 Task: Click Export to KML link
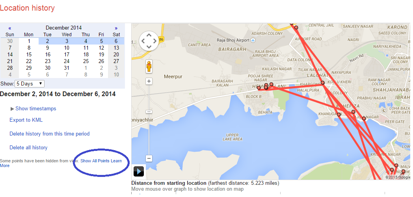(26, 120)
